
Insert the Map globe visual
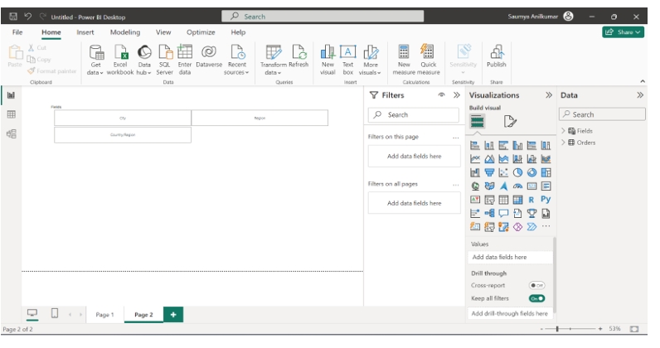tap(475, 186)
